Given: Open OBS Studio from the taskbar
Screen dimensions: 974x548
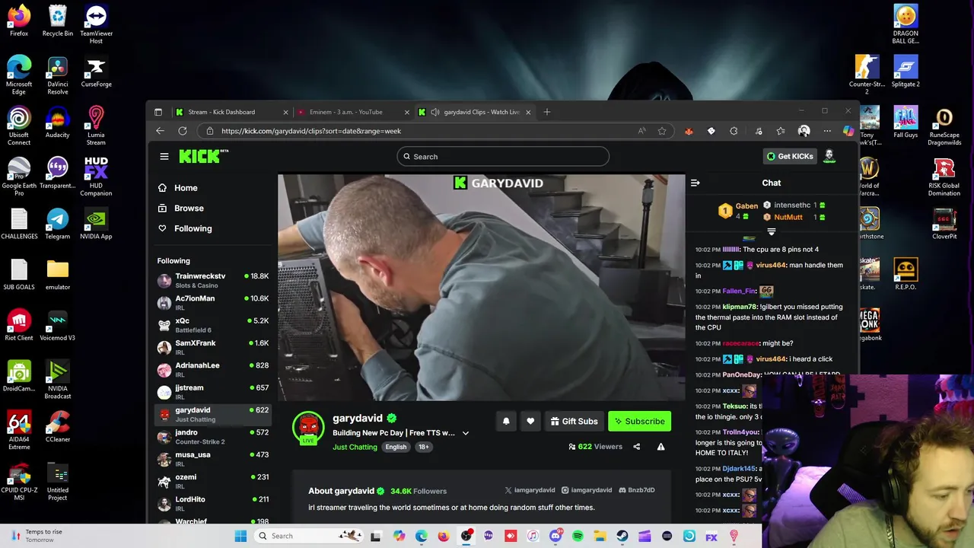Looking at the screenshot, I should point(466,536).
